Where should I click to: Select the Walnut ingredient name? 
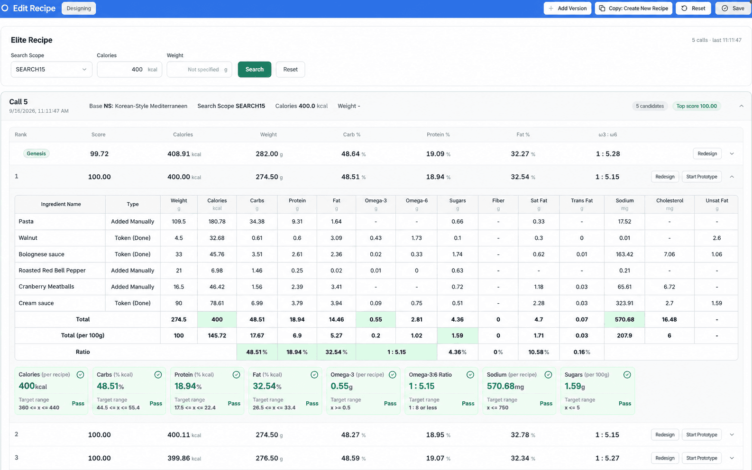point(28,238)
